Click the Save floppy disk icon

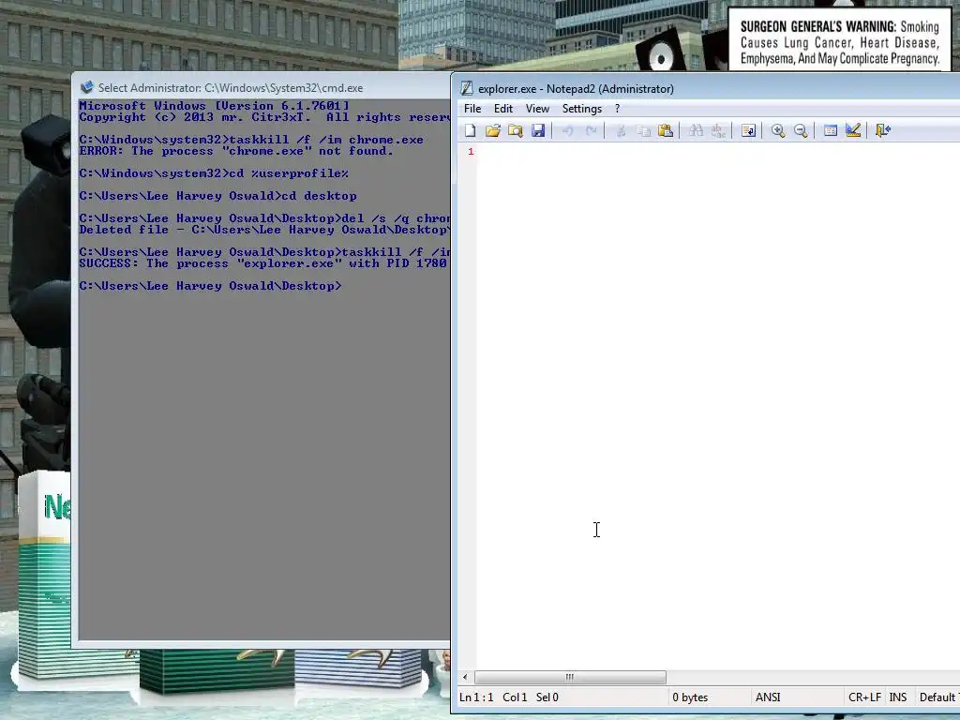point(538,130)
